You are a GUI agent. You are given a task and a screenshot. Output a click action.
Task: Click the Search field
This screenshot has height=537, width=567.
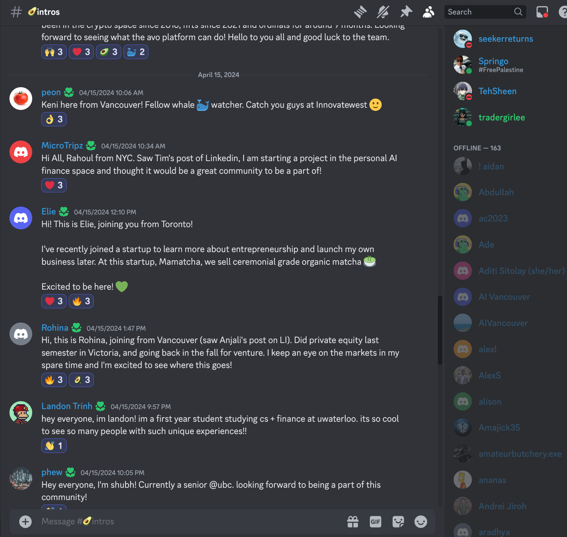tap(485, 12)
